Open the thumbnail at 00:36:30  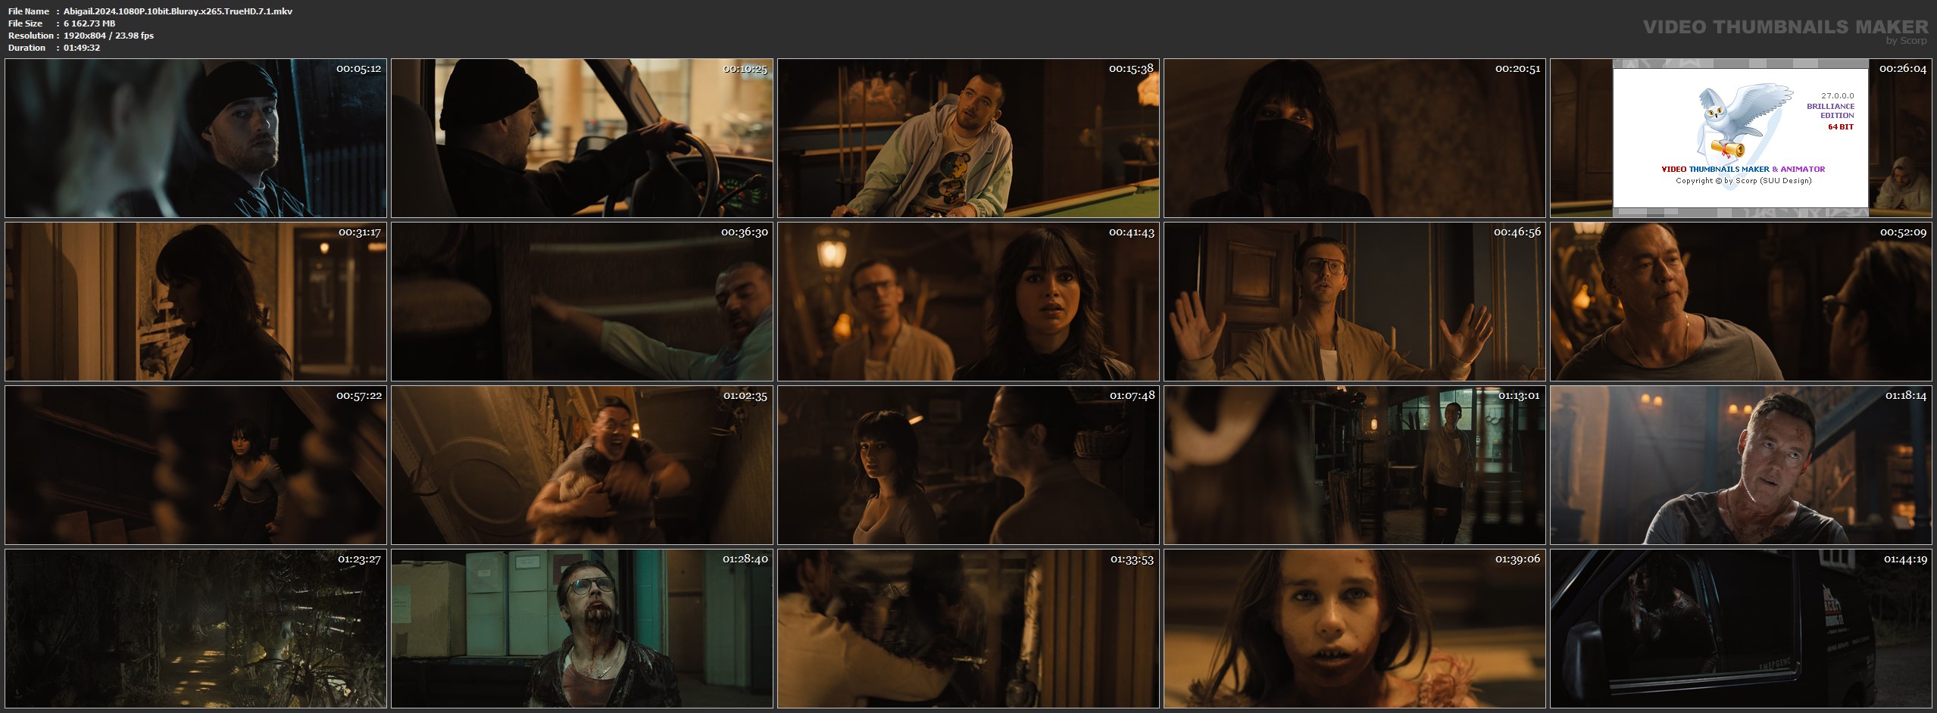[x=582, y=301]
